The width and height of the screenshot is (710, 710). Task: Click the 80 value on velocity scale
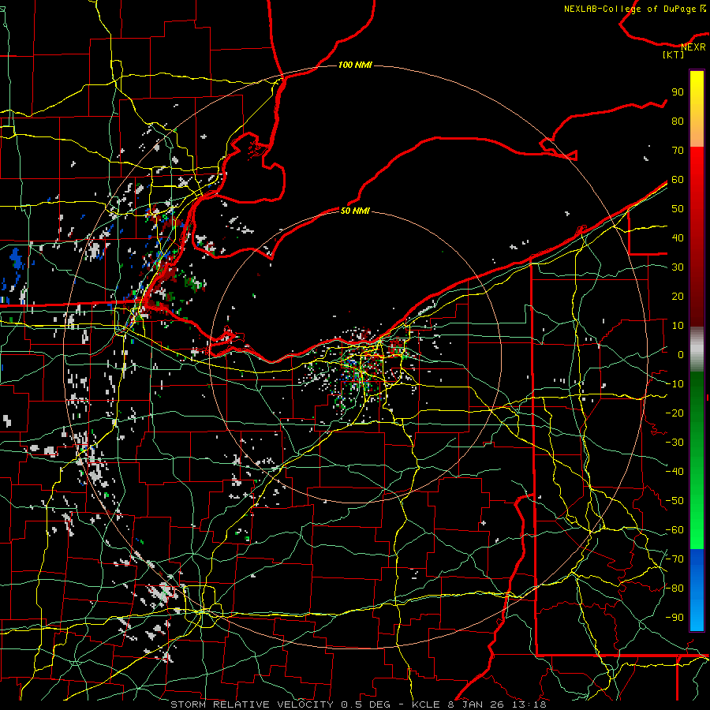678,121
